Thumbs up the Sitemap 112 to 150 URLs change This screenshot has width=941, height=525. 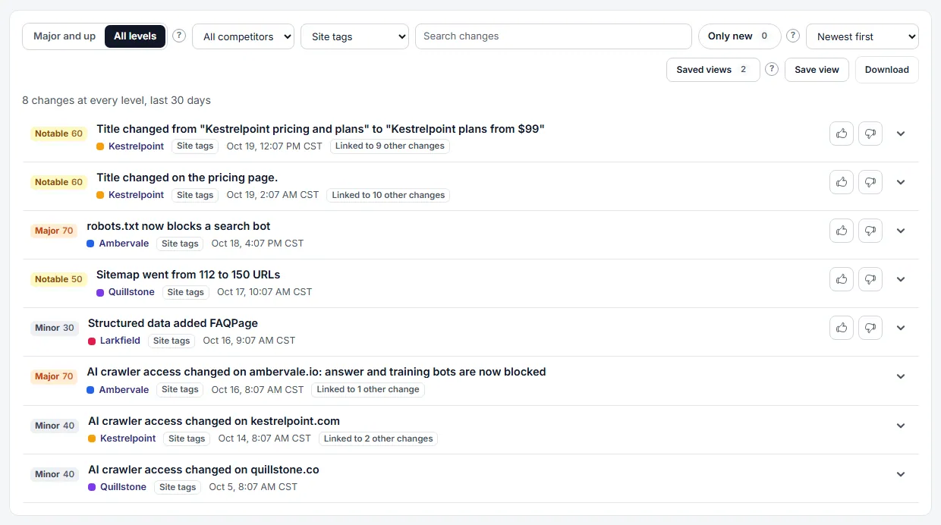(x=842, y=279)
